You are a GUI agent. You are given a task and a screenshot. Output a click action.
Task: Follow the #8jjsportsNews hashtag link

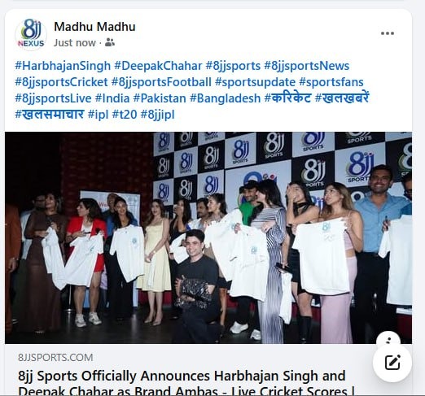(307, 66)
